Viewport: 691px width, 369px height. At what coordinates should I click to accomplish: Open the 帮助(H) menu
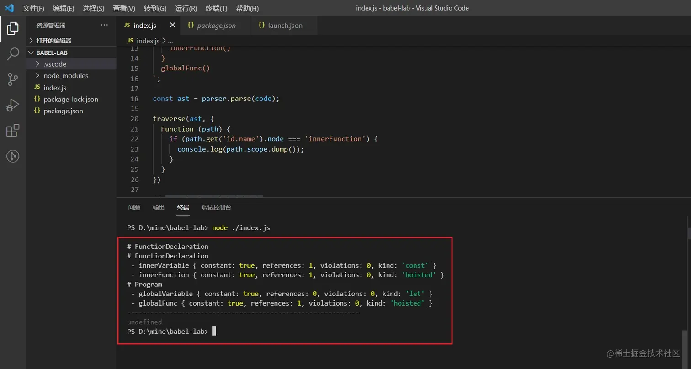247,8
